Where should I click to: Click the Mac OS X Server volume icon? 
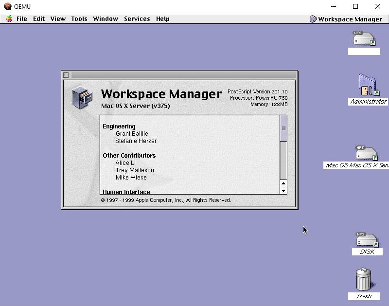(366, 153)
